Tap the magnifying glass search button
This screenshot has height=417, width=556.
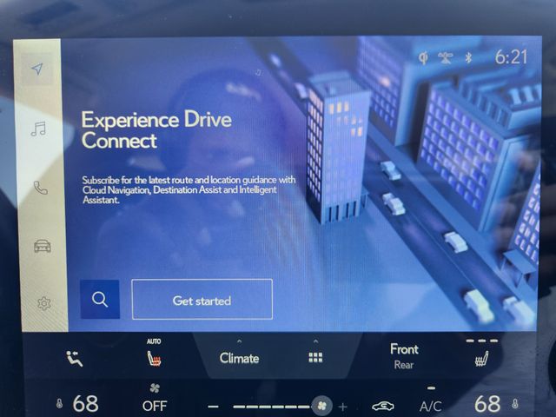click(100, 300)
